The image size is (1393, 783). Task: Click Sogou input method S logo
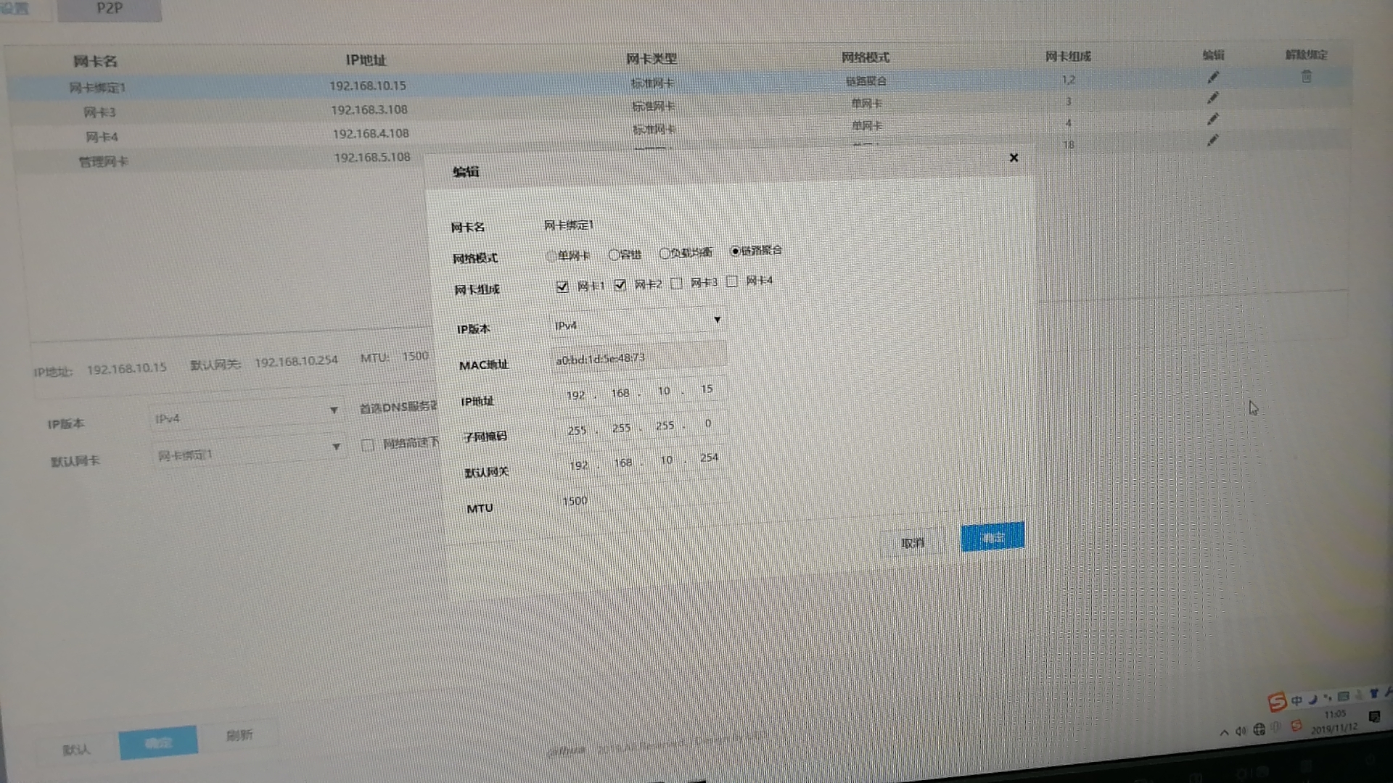pos(1277,701)
